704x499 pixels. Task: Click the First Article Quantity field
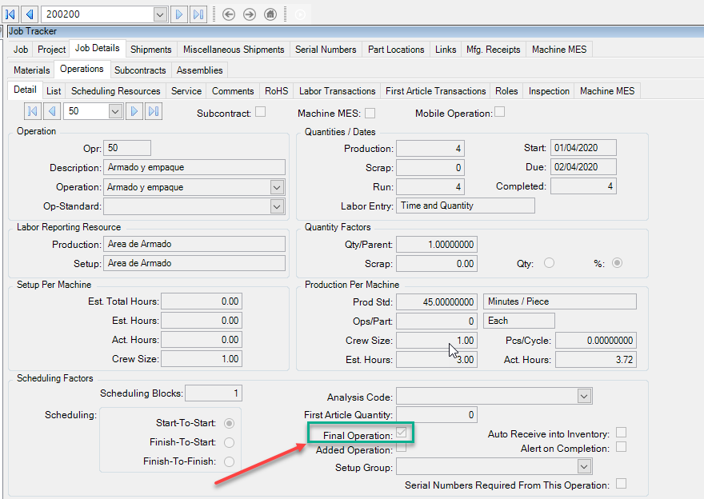point(436,415)
